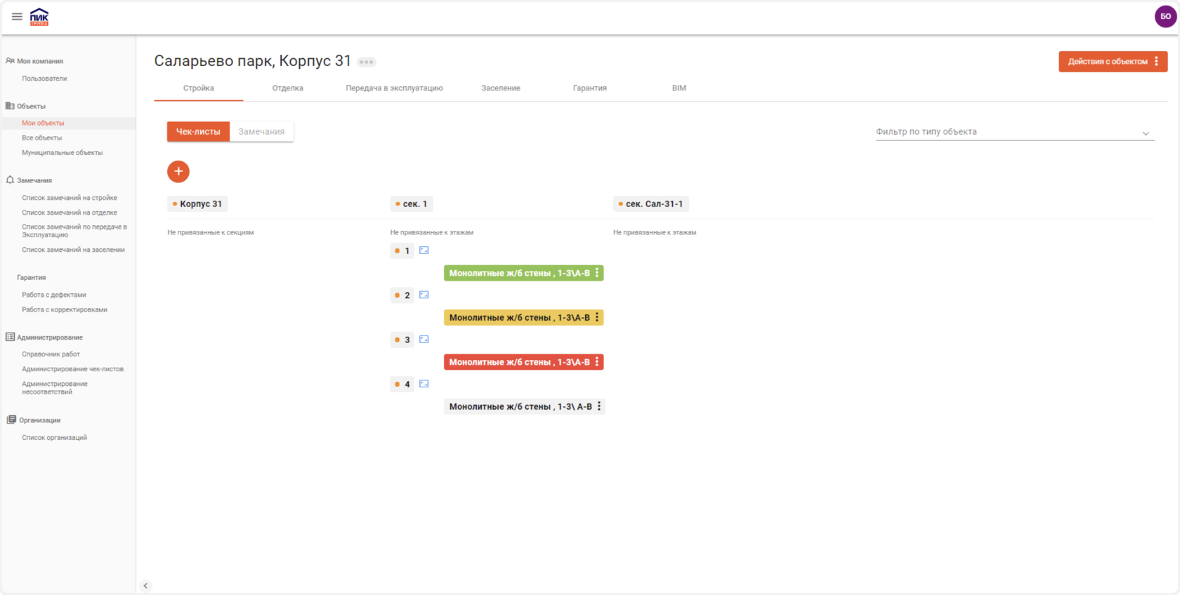1180x595 pixels.
Task: Open Список замечаний на стройке
Action: [70, 198]
